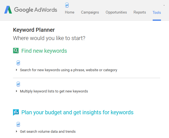Expand the "Multiply keyword lists" disclosure arrow

(x=17, y=91)
